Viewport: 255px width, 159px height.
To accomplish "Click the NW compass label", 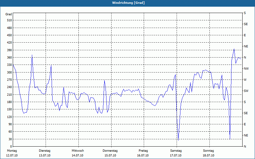I will click(246, 69).
